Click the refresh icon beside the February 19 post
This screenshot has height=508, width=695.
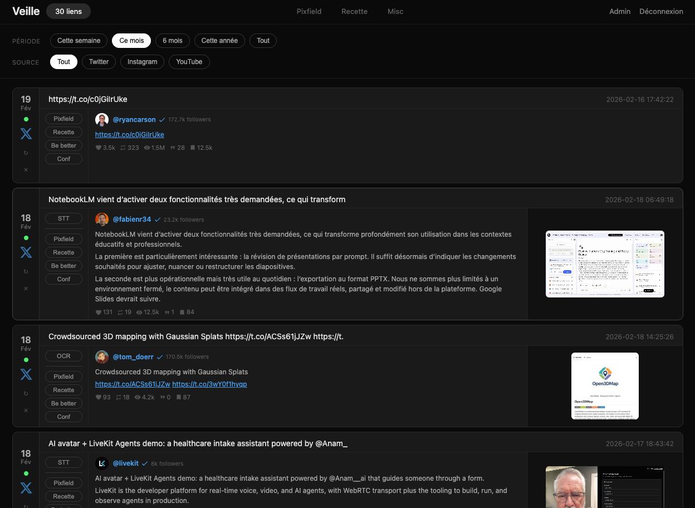coord(26,153)
